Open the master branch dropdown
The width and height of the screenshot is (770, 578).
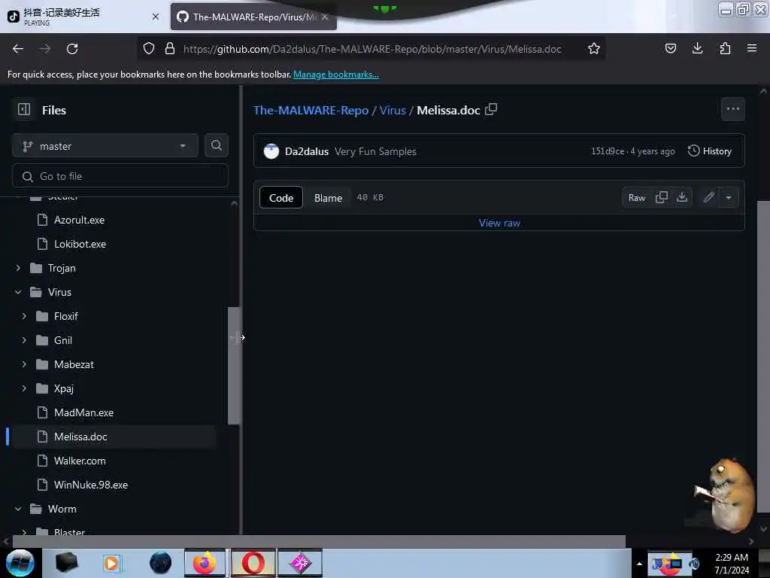(105, 146)
